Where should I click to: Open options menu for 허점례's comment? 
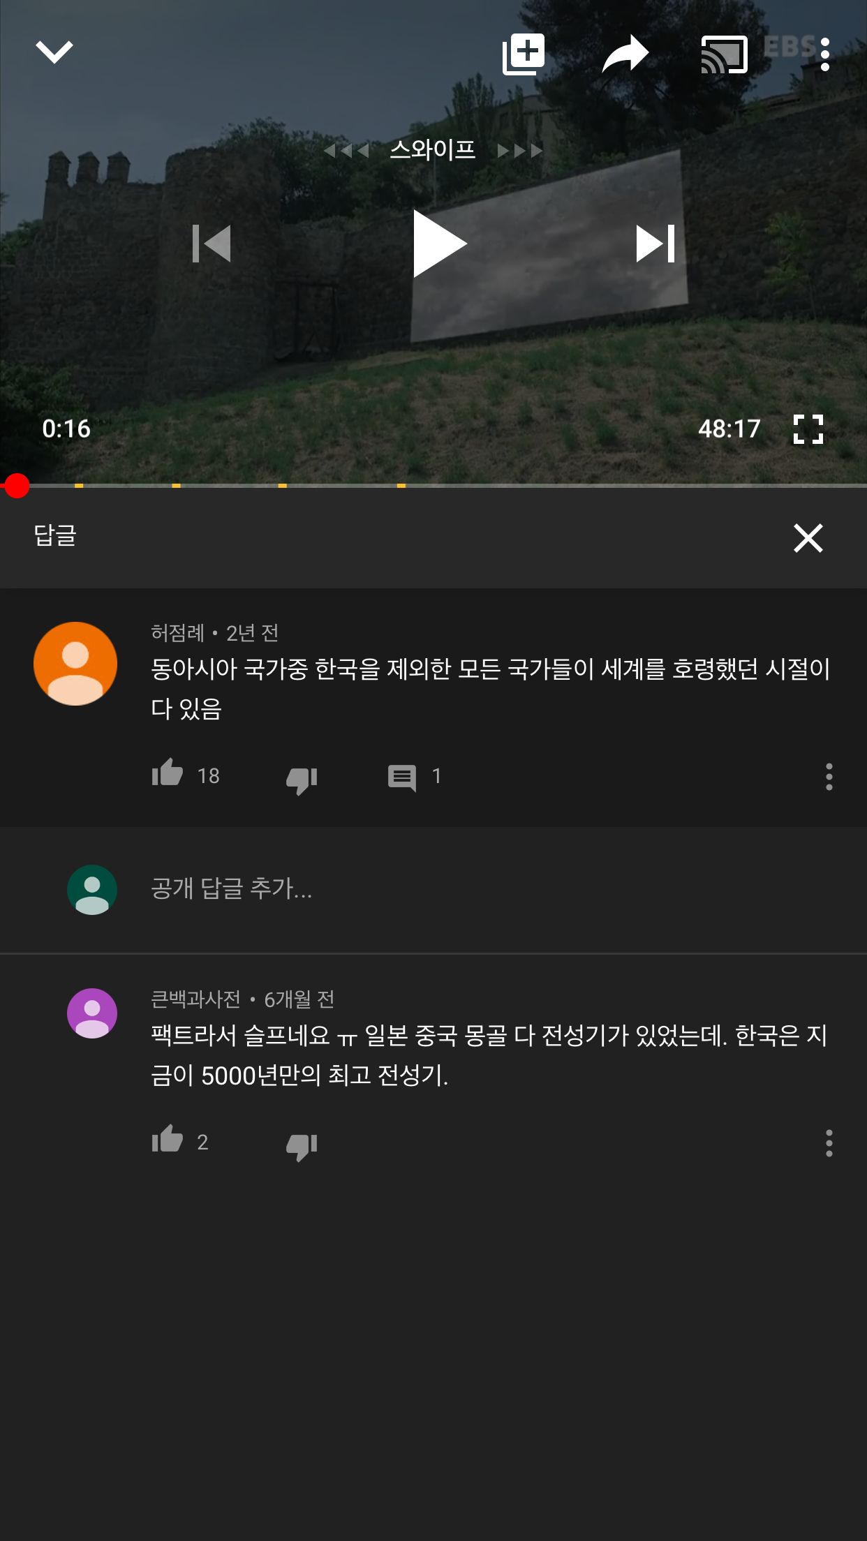tap(829, 777)
